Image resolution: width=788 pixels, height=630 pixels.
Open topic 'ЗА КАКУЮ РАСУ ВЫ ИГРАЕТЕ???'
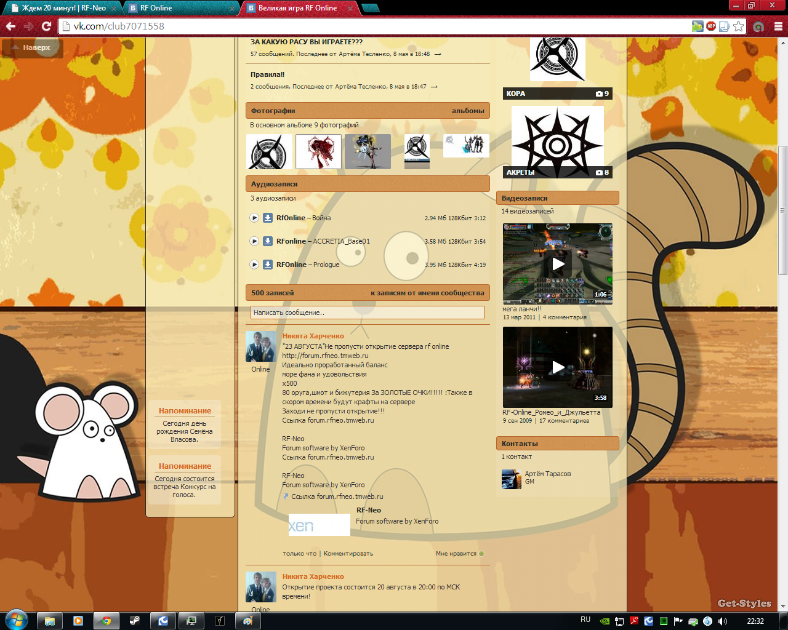click(307, 42)
